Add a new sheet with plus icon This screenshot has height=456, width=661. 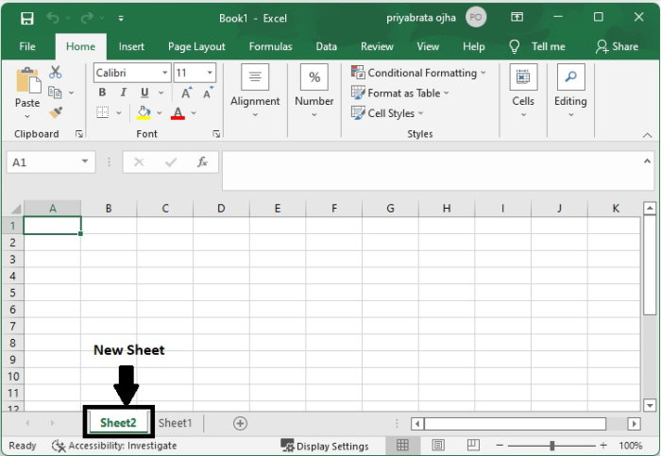(x=240, y=423)
